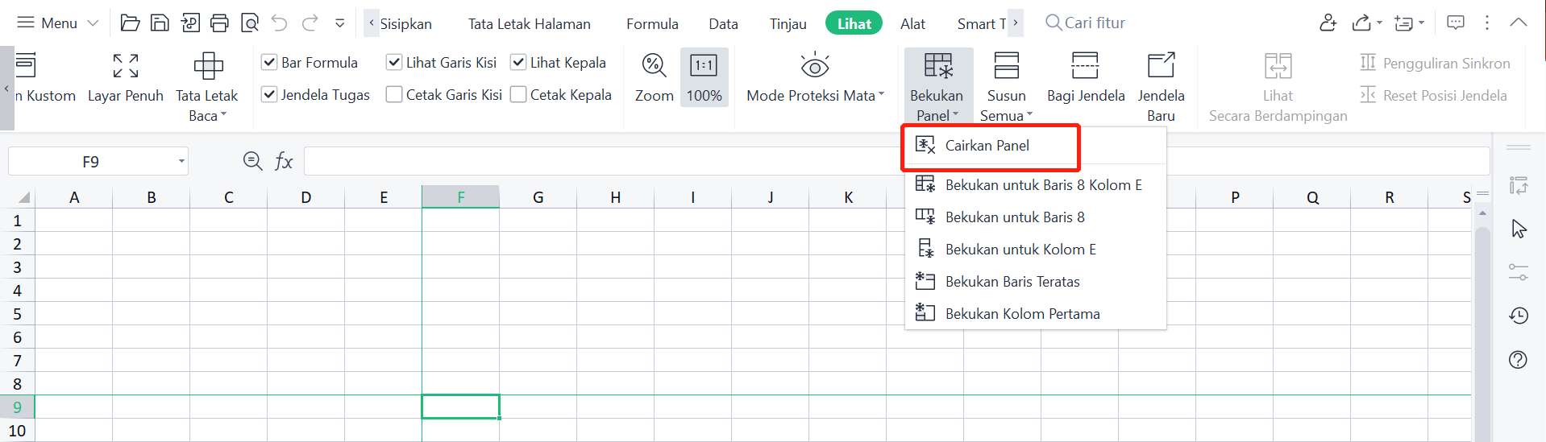Screen dimensions: 1546x442
Task: Select Bekukan untuk Baris 8 only
Action: click(x=1036, y=217)
